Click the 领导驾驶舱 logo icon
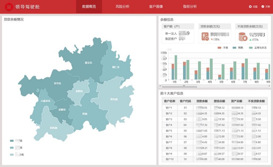273x167 pixels. point(8,7)
